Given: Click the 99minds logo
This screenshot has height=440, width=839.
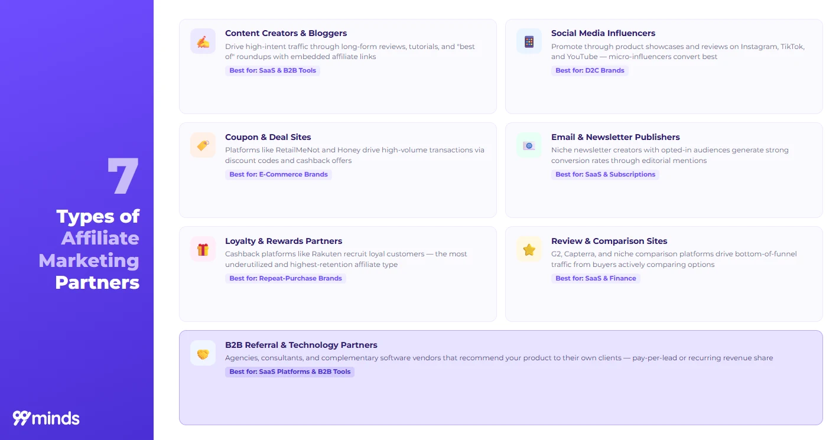Looking at the screenshot, I should 46,418.
